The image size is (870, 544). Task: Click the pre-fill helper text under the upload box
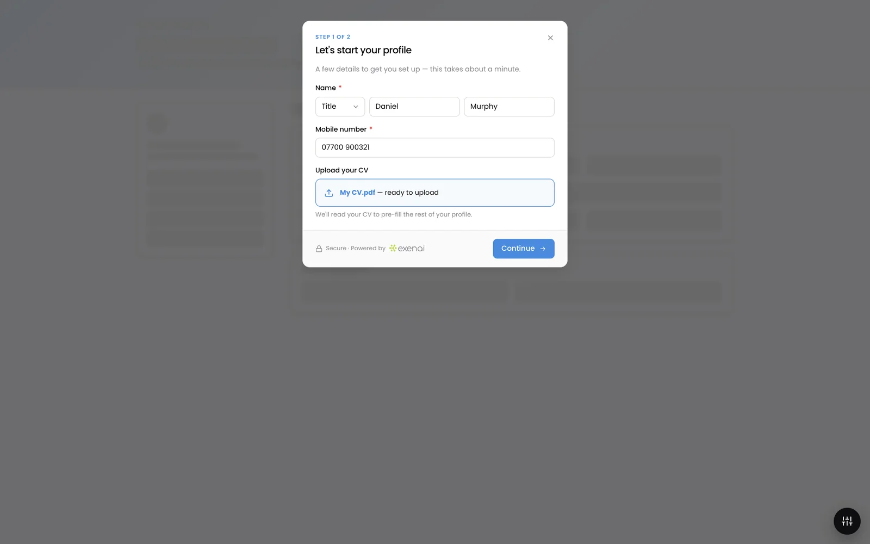[394, 214]
